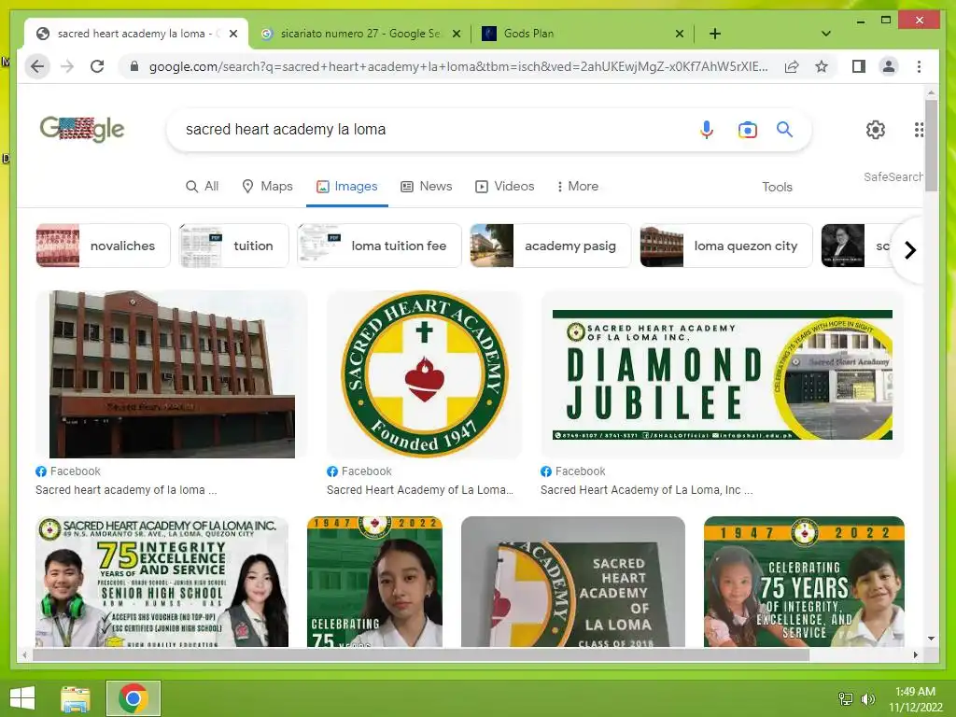
Task: Click the forward navigation arrow
Action: tap(67, 66)
